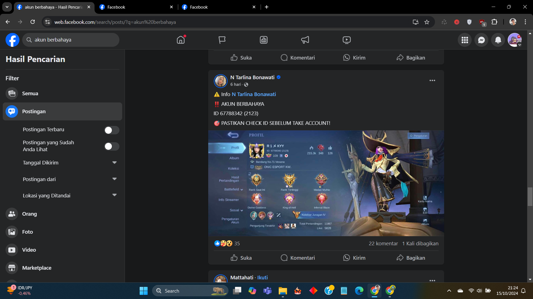Screen dimensions: 533x299
Task: Reload the page in Chrome
Action: [32, 22]
